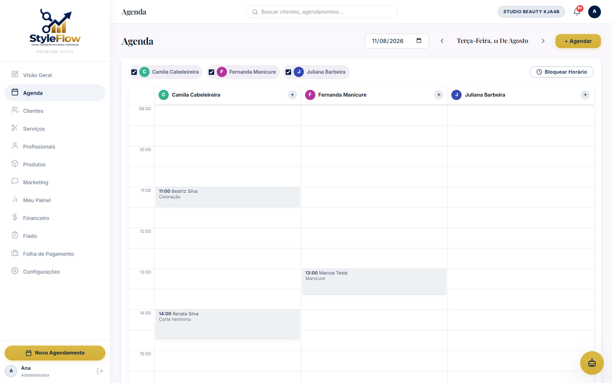
Task: Open Serviços page
Action: point(55,129)
